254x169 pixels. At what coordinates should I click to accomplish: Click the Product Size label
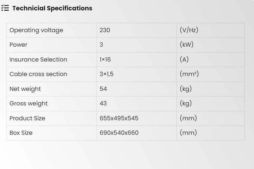click(x=27, y=118)
